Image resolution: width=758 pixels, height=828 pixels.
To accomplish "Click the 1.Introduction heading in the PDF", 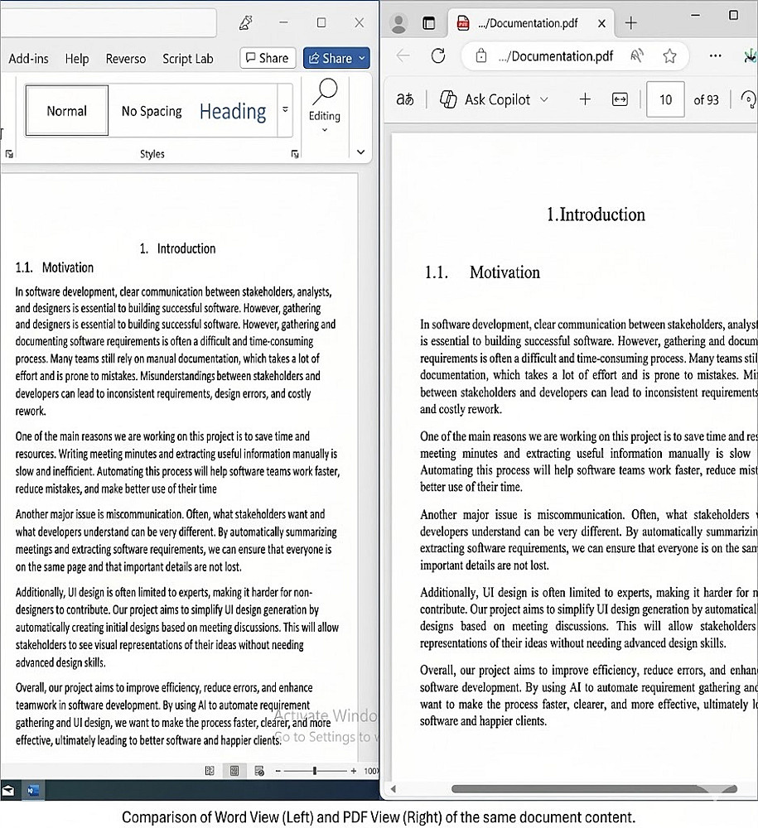I will point(596,214).
